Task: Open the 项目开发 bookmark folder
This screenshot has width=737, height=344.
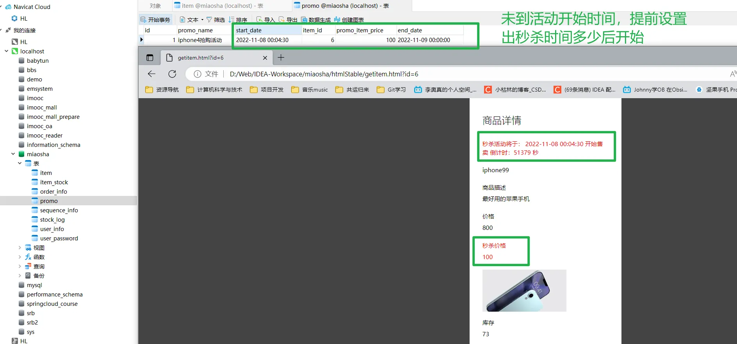Action: pyautogui.click(x=267, y=90)
